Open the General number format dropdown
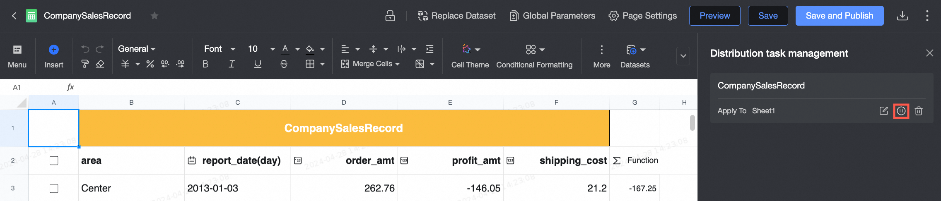This screenshot has height=201, width=941. click(x=137, y=49)
